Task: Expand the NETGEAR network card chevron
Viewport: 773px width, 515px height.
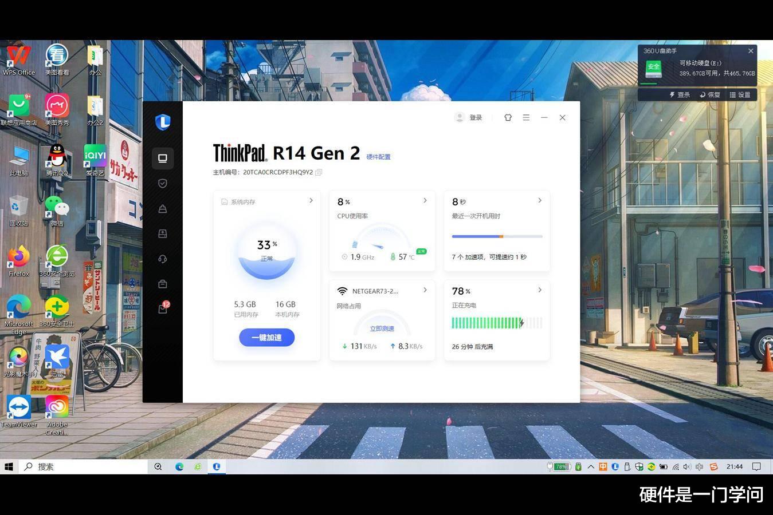Action: [425, 290]
